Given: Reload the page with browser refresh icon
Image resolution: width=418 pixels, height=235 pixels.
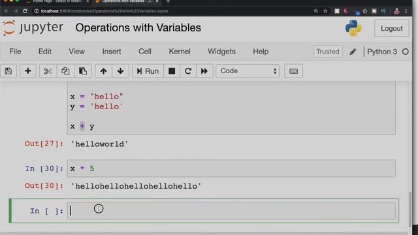Looking at the screenshot, I should point(25,11).
